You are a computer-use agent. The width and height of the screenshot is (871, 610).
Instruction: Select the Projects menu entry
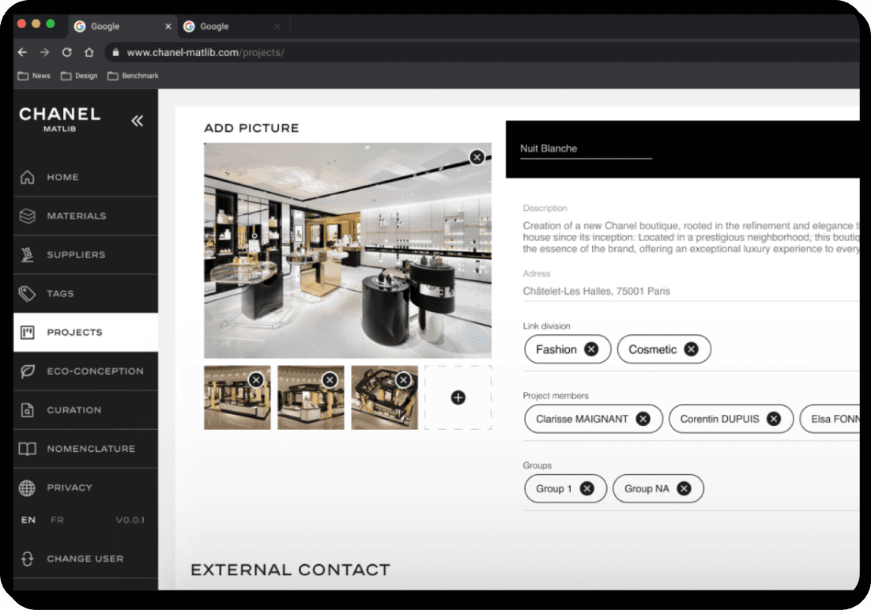pos(85,332)
